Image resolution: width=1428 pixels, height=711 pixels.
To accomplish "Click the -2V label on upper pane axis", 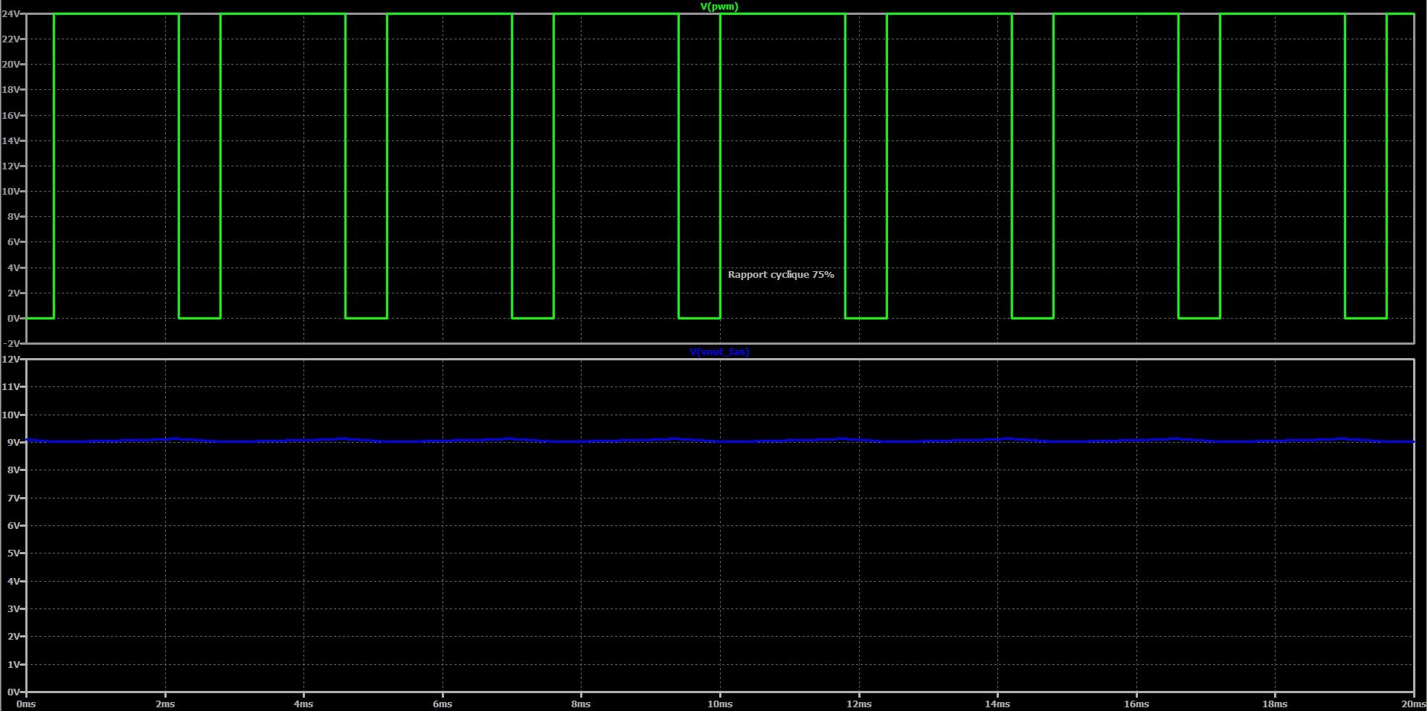I will point(10,343).
